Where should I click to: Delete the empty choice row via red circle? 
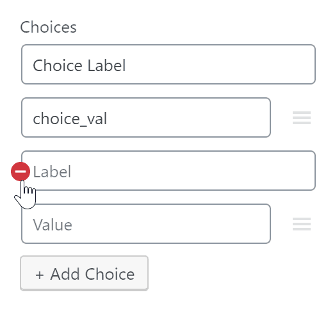(x=20, y=172)
